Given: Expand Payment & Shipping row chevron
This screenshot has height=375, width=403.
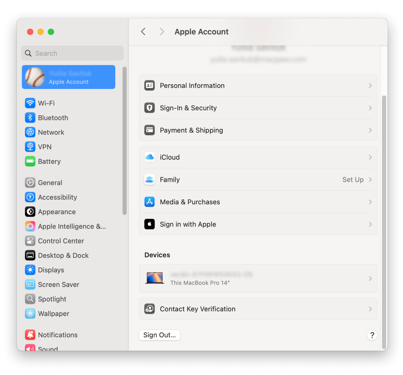Looking at the screenshot, I should click(370, 130).
